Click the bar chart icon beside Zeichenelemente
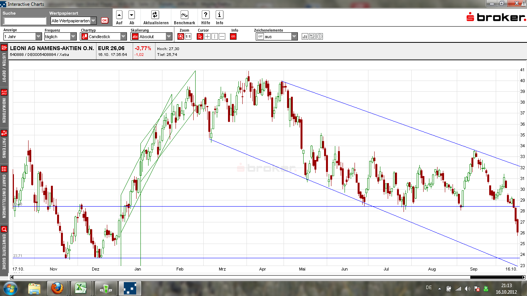The width and height of the screenshot is (527, 296). (305, 37)
